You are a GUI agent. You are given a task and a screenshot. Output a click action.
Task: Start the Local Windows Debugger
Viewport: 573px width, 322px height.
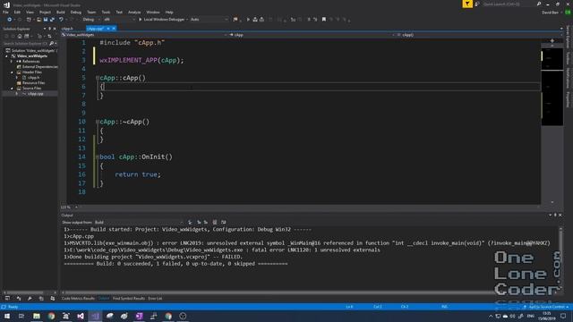click(161, 20)
